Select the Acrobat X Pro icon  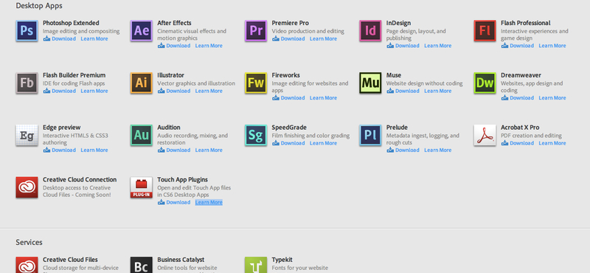point(485,135)
